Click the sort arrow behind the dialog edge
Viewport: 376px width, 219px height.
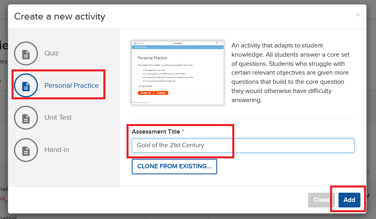(368, 172)
